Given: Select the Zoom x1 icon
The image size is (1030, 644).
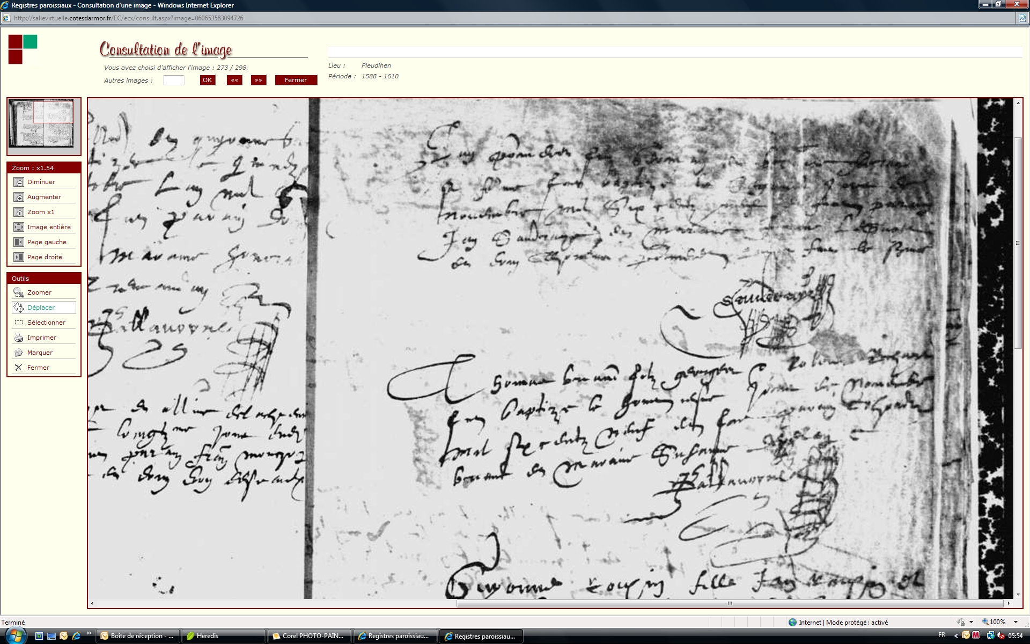Looking at the screenshot, I should coord(19,213).
